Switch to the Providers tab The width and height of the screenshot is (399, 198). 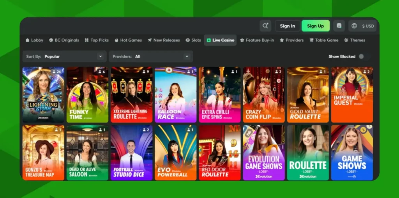pyautogui.click(x=291, y=40)
